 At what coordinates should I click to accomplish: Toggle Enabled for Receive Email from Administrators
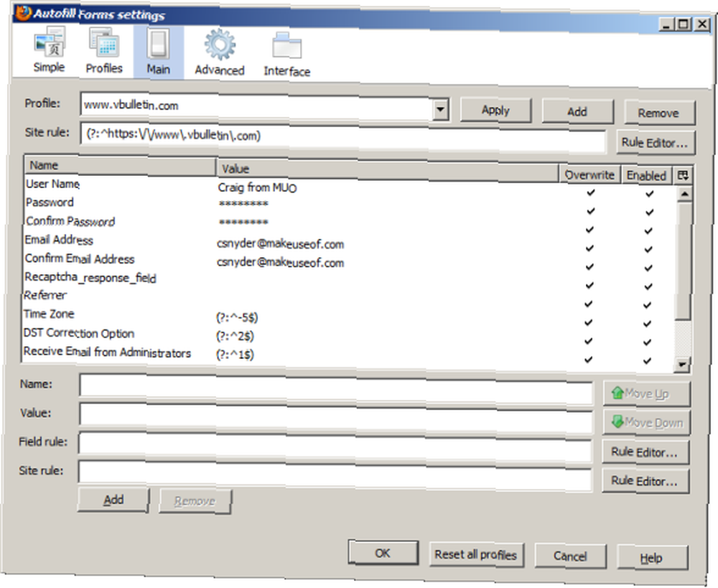647,360
